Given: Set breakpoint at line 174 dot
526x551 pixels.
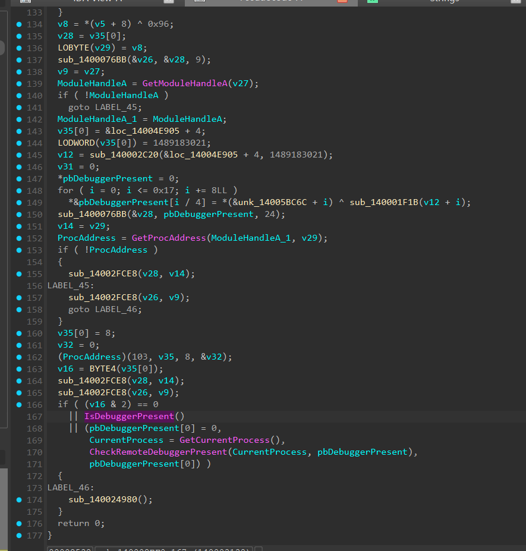Looking at the screenshot, I should (19, 500).
